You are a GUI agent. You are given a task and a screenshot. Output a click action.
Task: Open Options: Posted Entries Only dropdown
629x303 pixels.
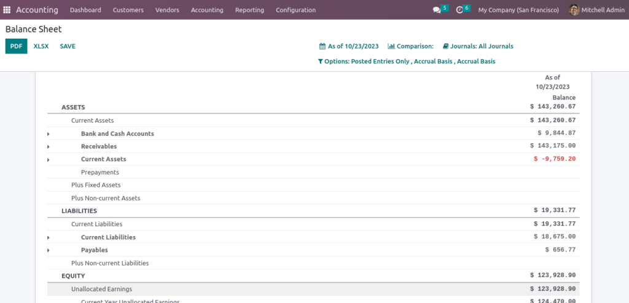tap(407, 61)
